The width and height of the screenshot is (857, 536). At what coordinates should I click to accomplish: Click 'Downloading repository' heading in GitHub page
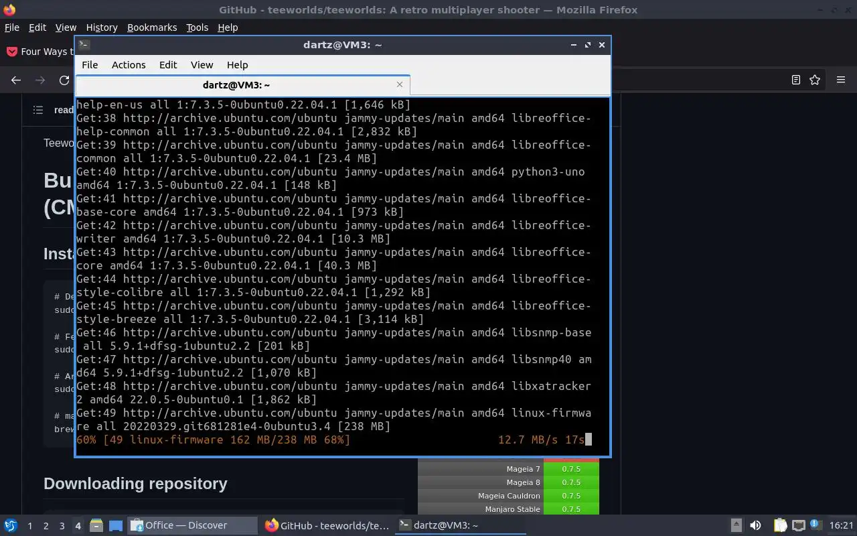click(x=135, y=483)
